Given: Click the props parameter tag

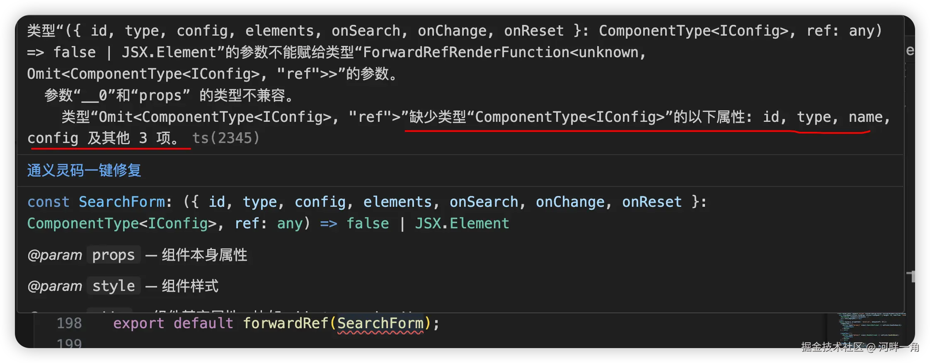Looking at the screenshot, I should point(114,255).
